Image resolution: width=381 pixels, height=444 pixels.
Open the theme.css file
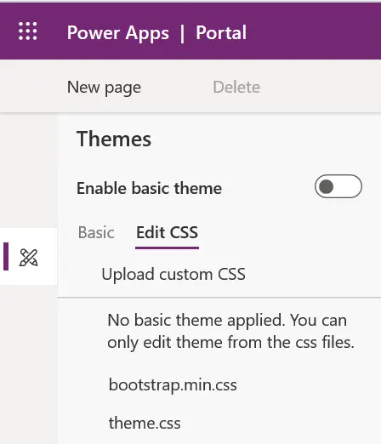pos(145,423)
